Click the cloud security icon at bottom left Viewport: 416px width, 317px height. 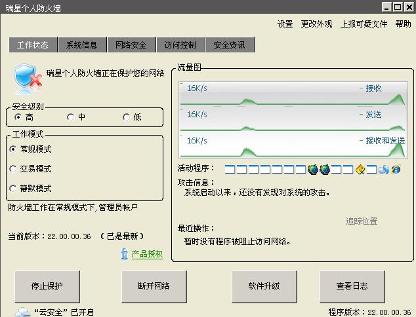click(x=22, y=312)
